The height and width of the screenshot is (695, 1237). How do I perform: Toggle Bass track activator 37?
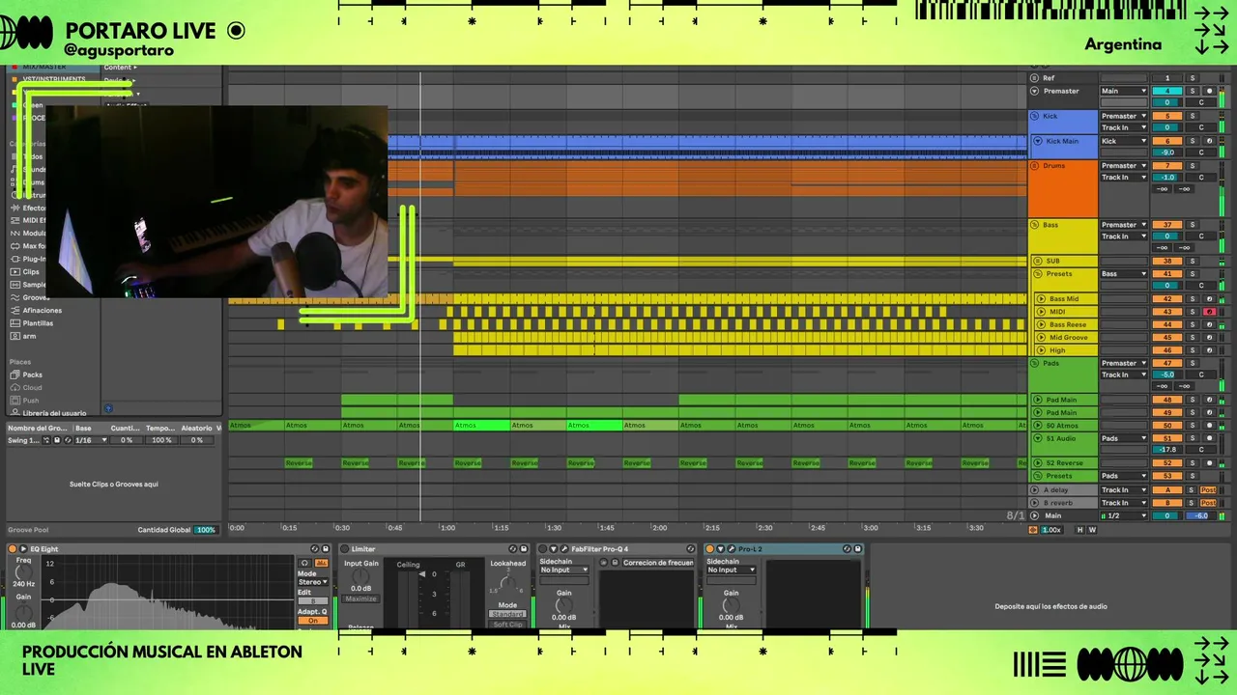point(1167,225)
